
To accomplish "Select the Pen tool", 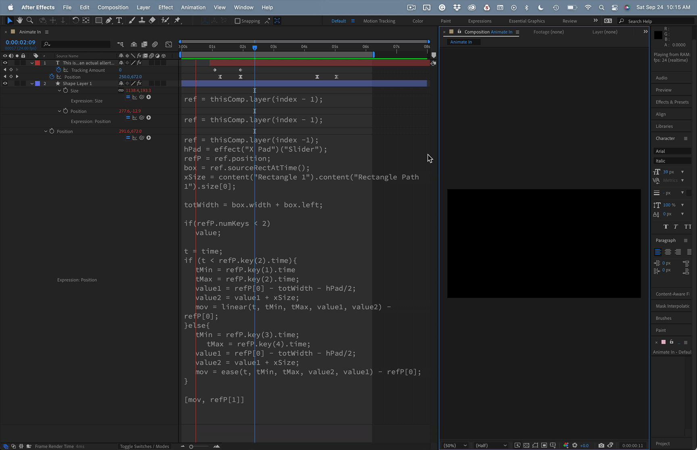I will [x=109, y=20].
